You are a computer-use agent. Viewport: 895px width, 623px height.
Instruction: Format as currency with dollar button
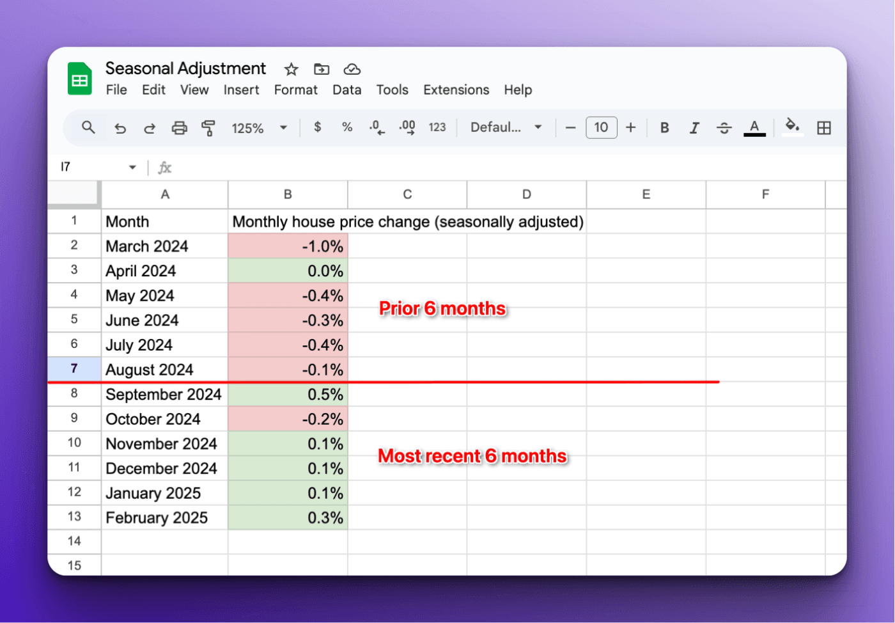(318, 127)
